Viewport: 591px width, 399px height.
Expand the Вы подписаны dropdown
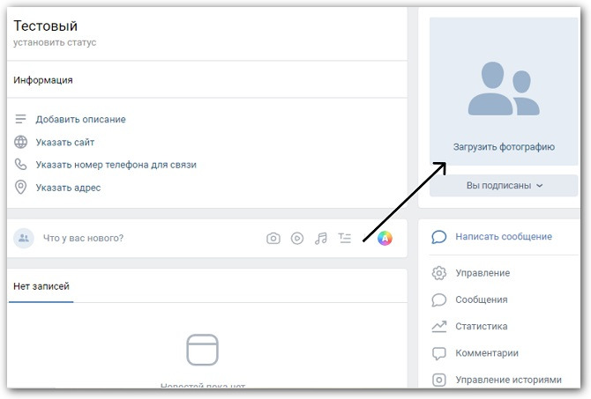click(x=504, y=186)
